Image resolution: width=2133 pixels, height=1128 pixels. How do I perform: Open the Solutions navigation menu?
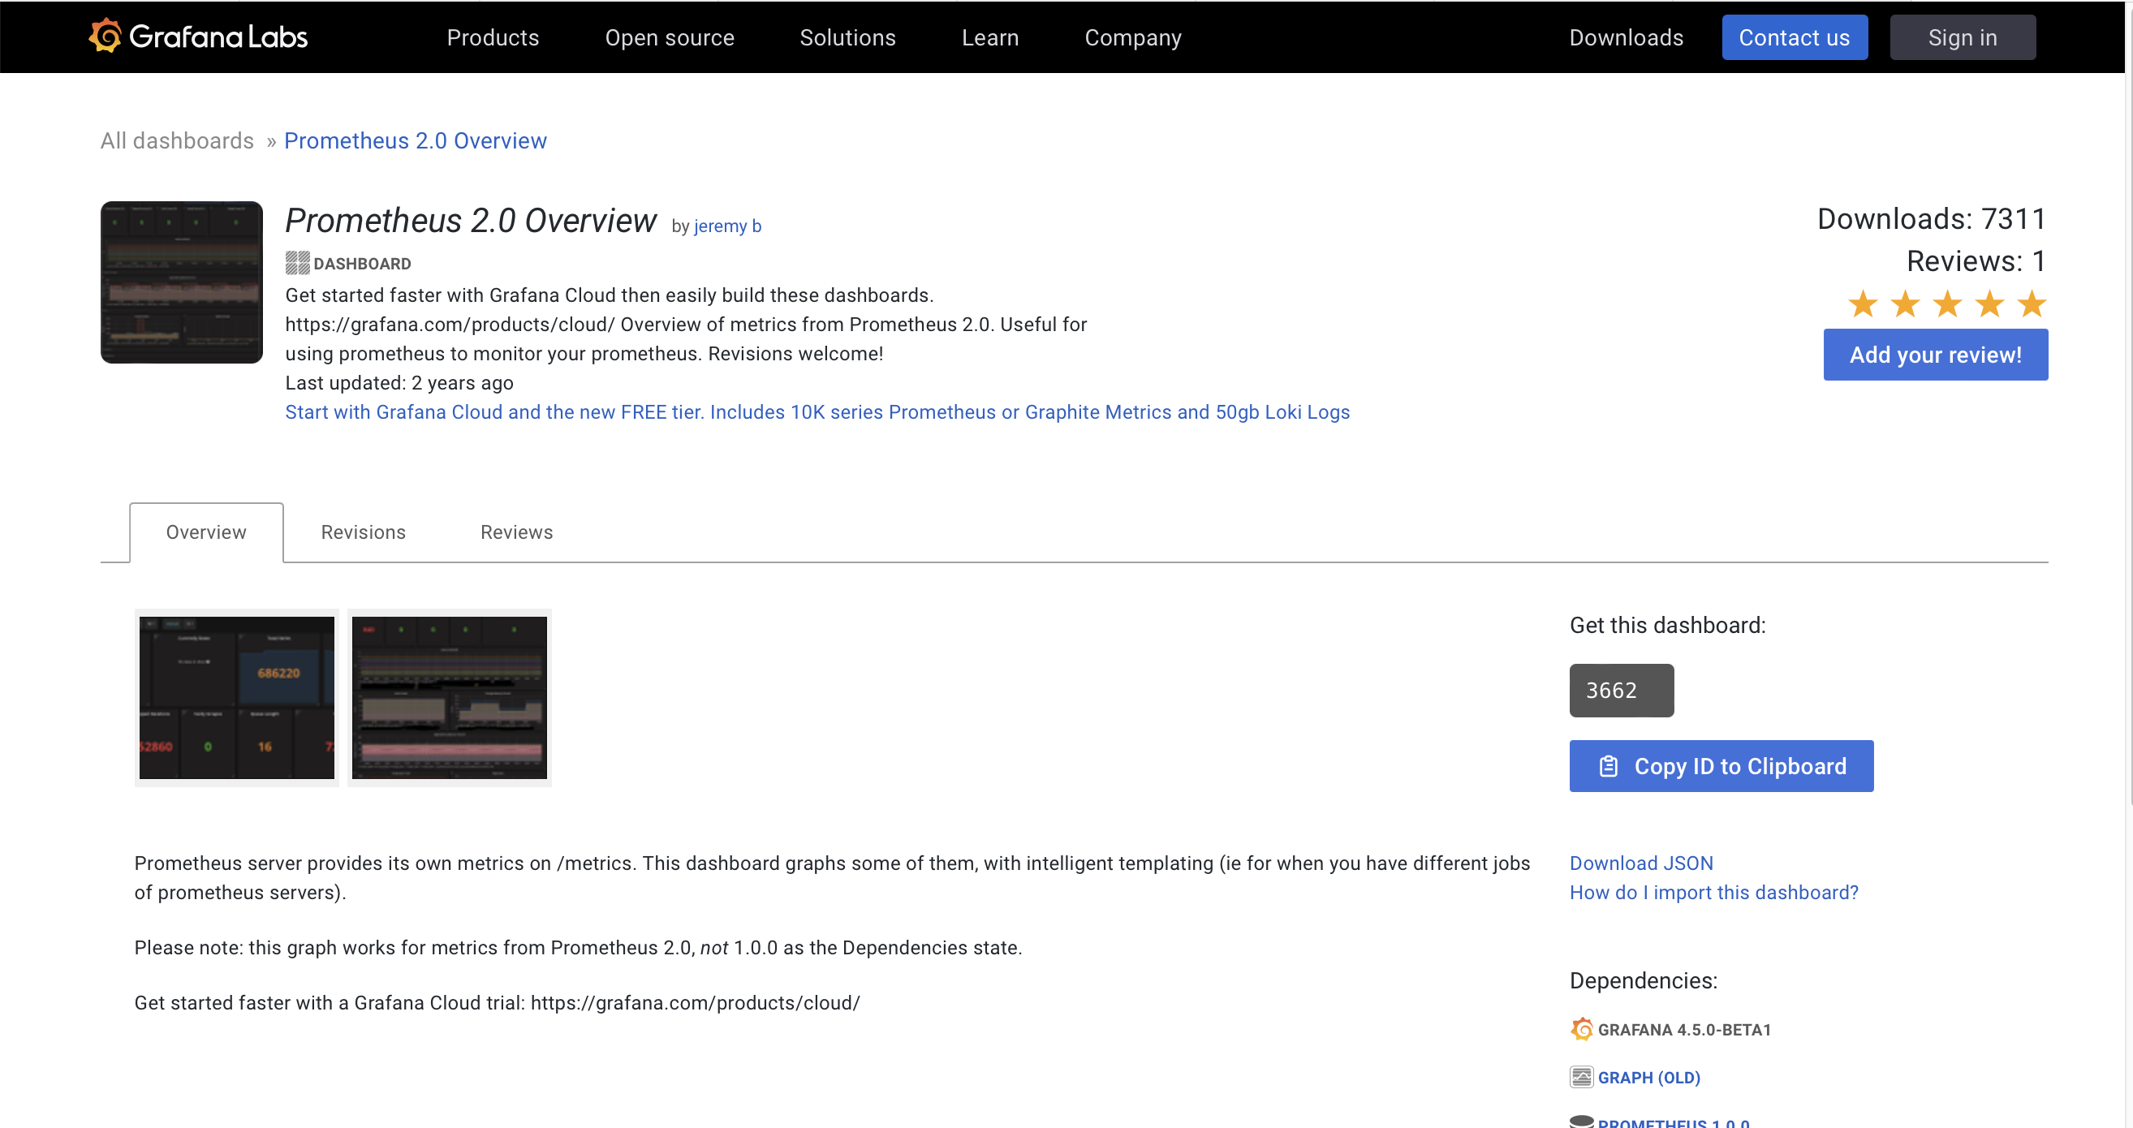pyautogui.click(x=847, y=37)
